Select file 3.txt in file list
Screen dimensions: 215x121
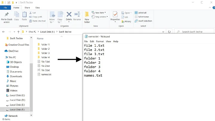pos(44,70)
